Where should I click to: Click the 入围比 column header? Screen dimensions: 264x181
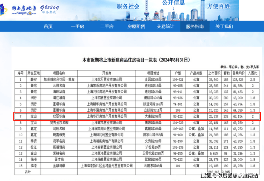(253, 73)
